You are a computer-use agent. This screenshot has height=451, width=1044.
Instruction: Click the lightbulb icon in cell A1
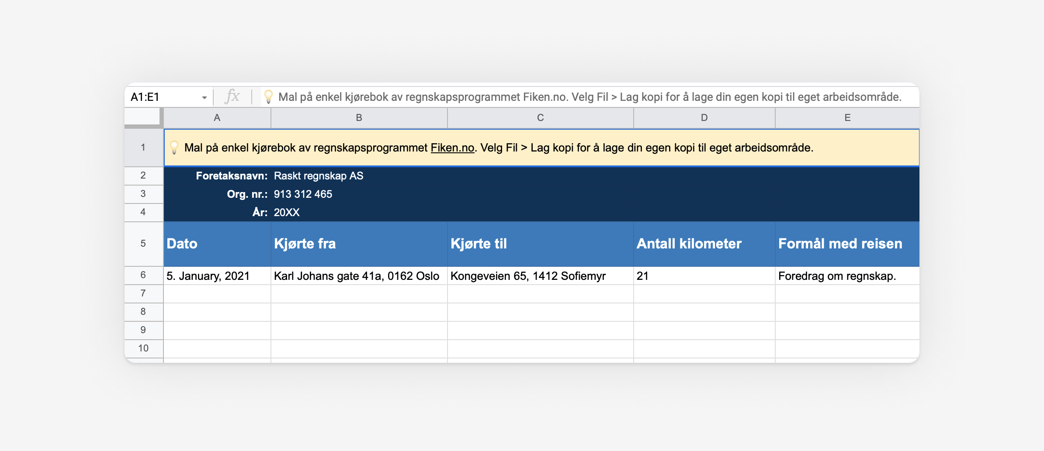point(175,148)
